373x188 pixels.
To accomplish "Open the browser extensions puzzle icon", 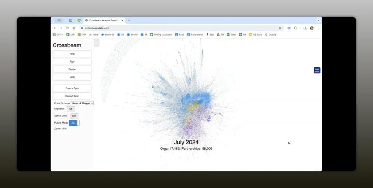I will click(x=295, y=28).
